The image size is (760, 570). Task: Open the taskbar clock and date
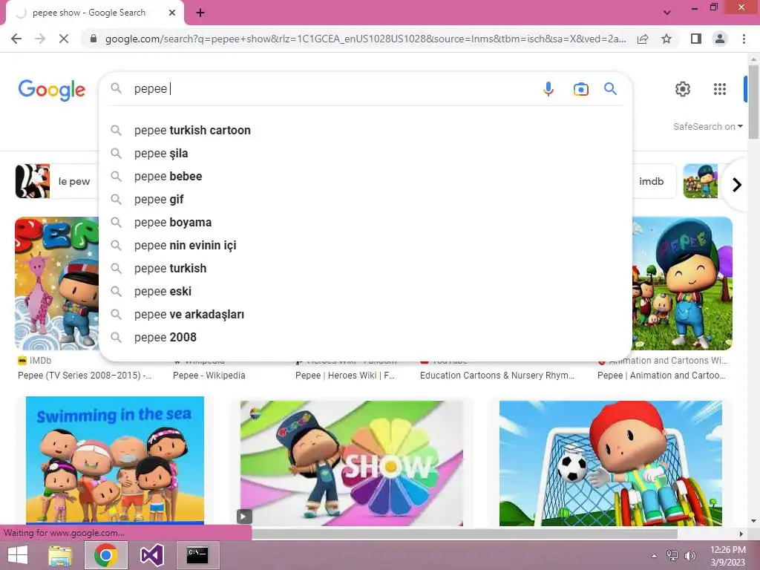[x=727, y=556]
